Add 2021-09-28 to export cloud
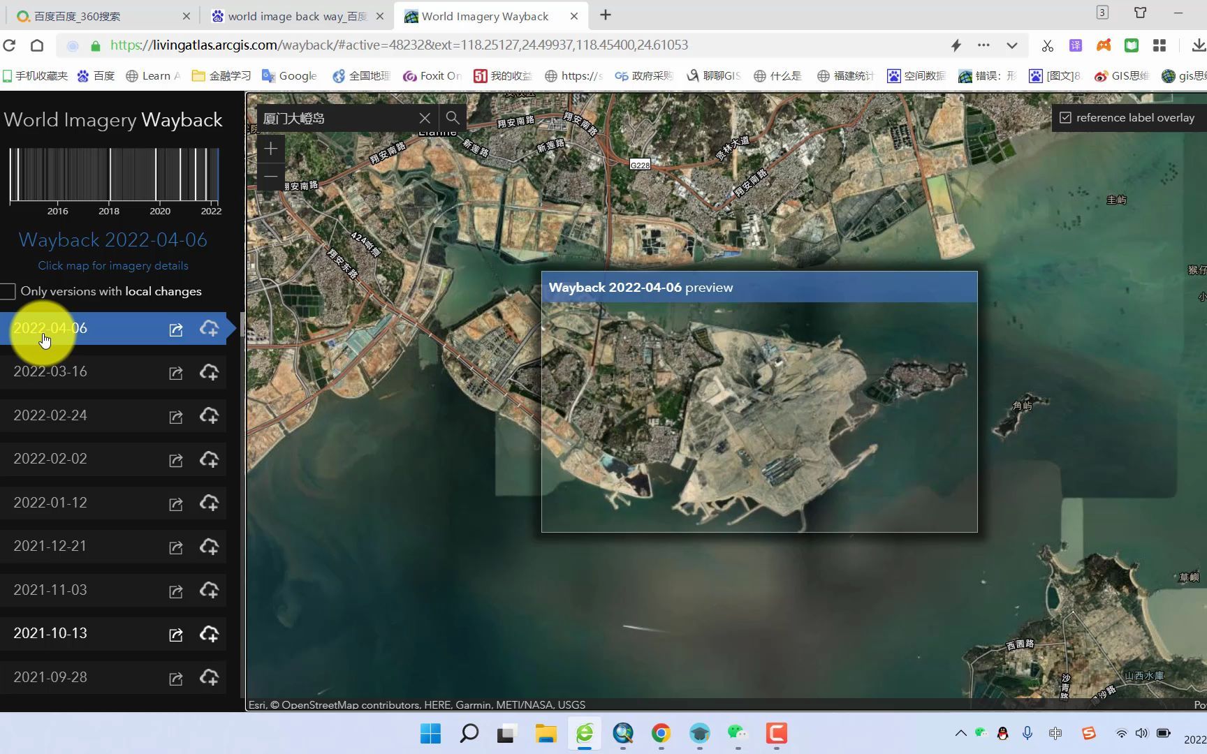1207x754 pixels. (209, 678)
